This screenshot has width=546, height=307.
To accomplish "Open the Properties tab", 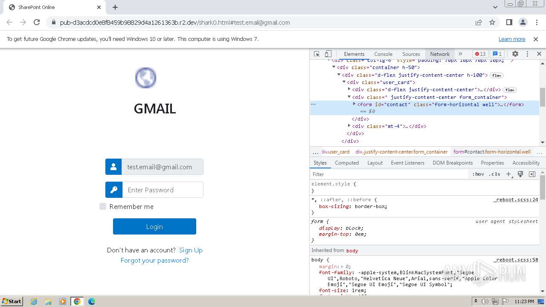I will click(x=492, y=163).
